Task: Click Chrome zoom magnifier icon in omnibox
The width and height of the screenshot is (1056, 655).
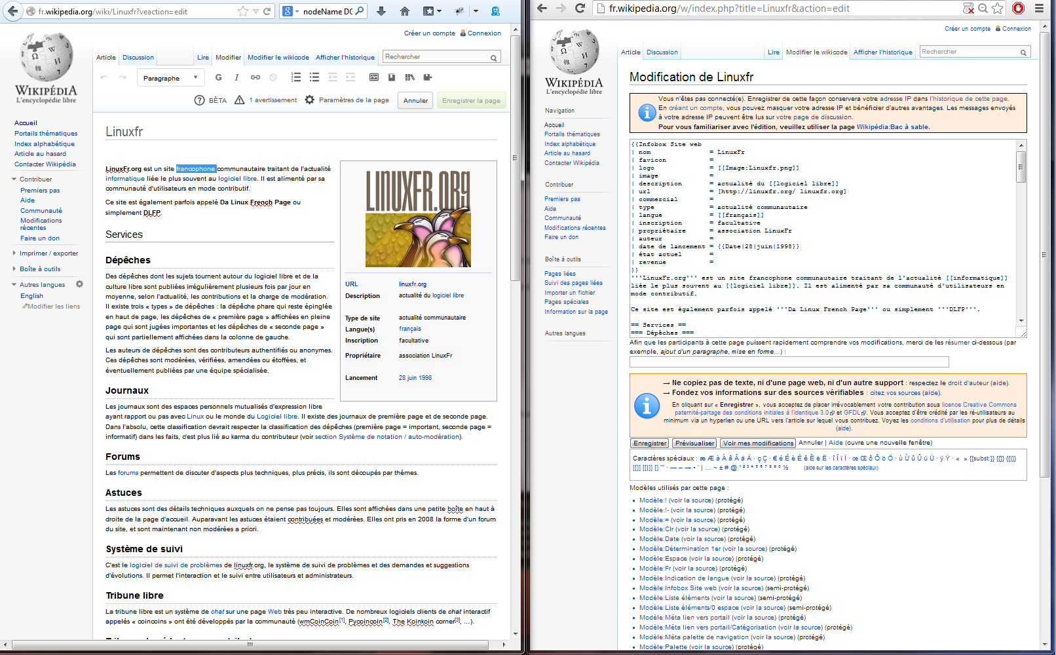Action: [x=983, y=8]
